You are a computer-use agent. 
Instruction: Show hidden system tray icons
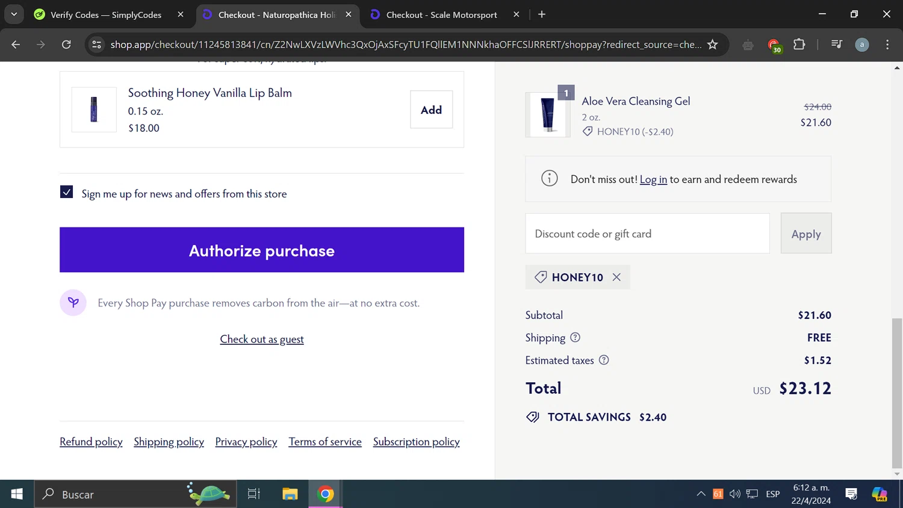[x=701, y=494]
